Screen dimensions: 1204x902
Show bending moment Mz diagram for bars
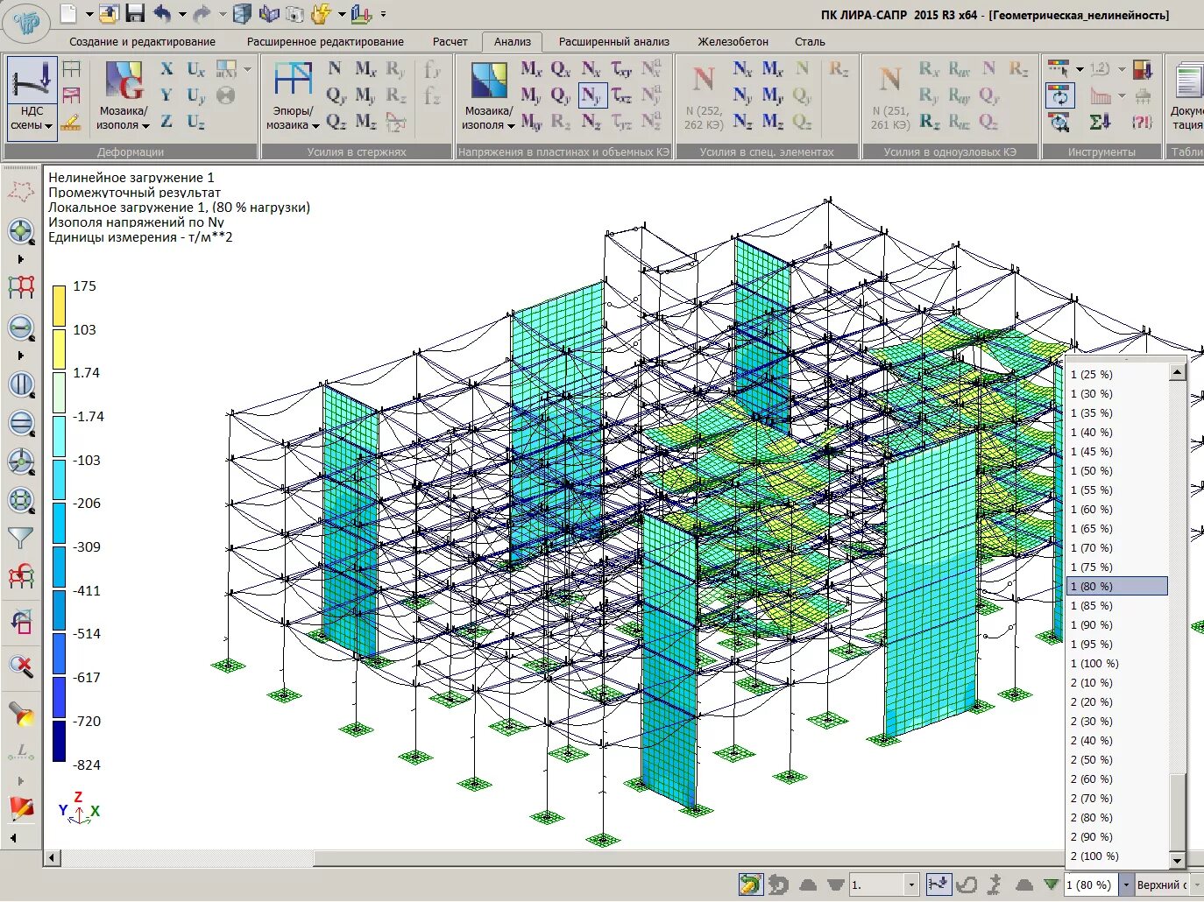365,122
